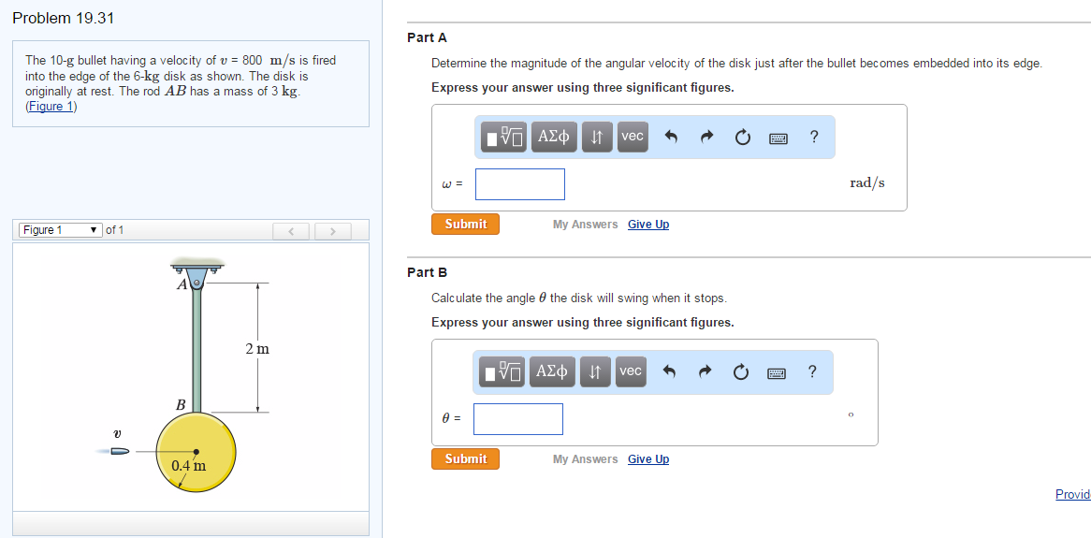Click the vec button in Part A

click(633, 137)
